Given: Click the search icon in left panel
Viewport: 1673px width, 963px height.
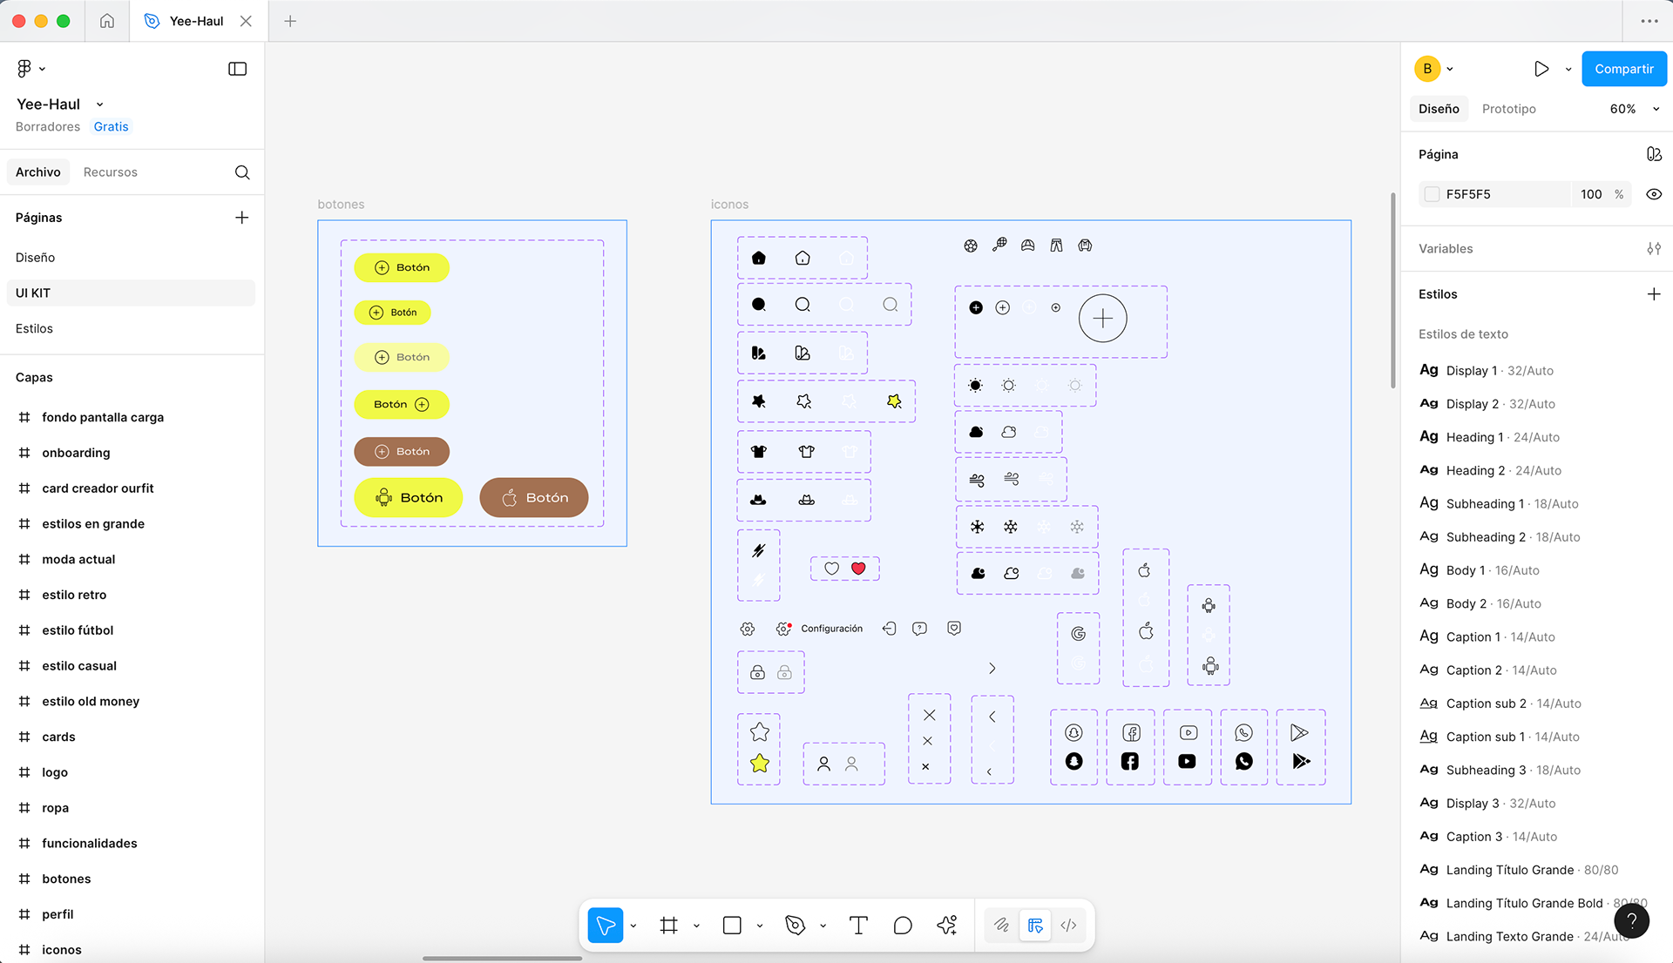Looking at the screenshot, I should click(242, 172).
